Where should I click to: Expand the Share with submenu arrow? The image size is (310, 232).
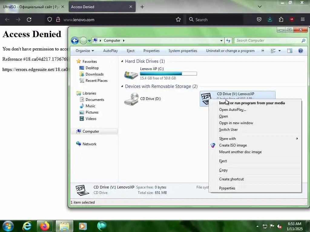(297, 138)
